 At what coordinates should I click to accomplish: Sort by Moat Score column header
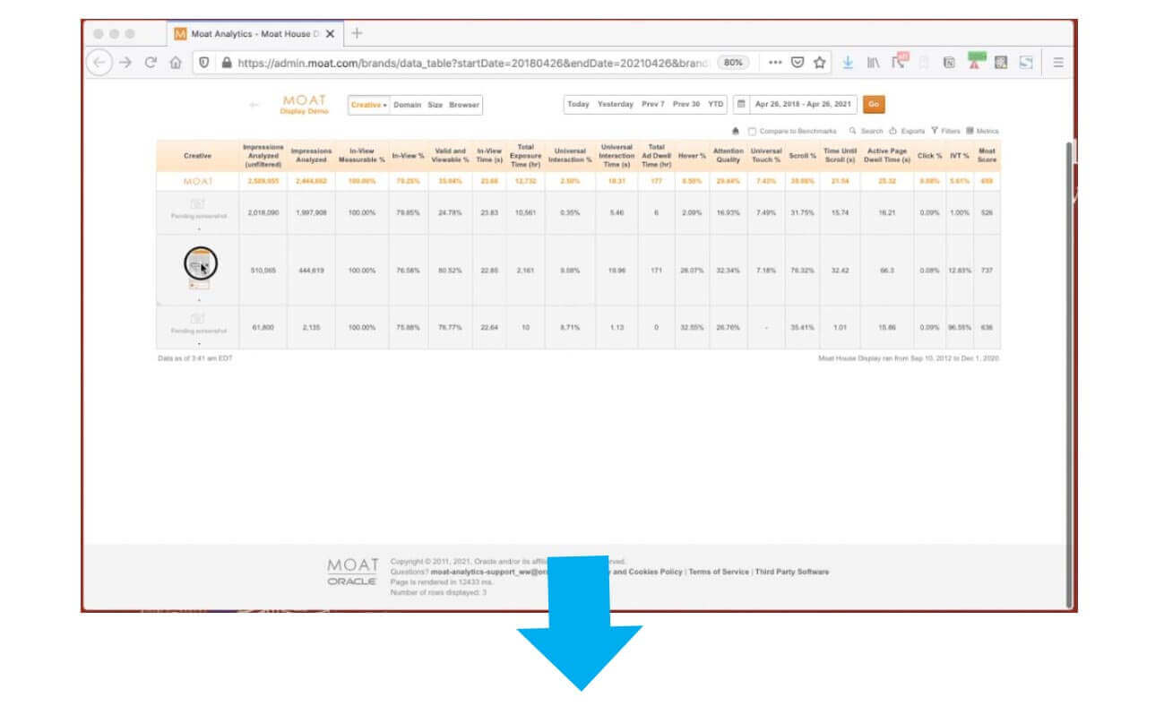[x=987, y=156]
